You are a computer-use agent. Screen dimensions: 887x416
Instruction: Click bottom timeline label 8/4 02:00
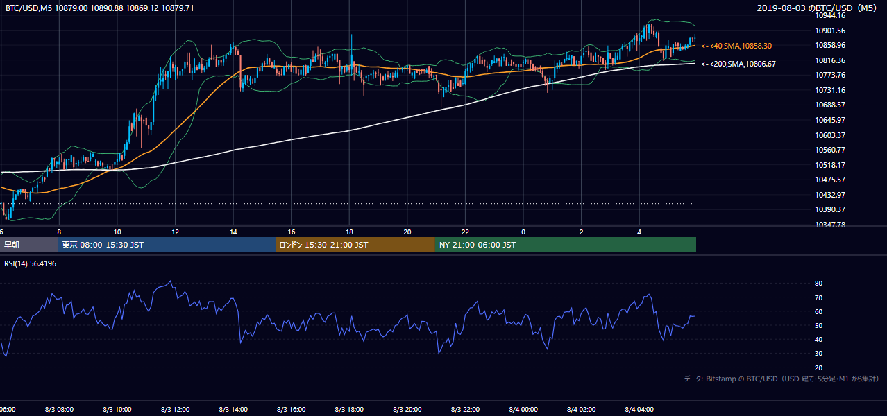pyautogui.click(x=582, y=409)
